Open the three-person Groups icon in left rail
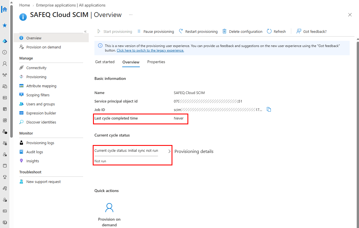Viewport: 359px width, 228px height. coord(5,75)
